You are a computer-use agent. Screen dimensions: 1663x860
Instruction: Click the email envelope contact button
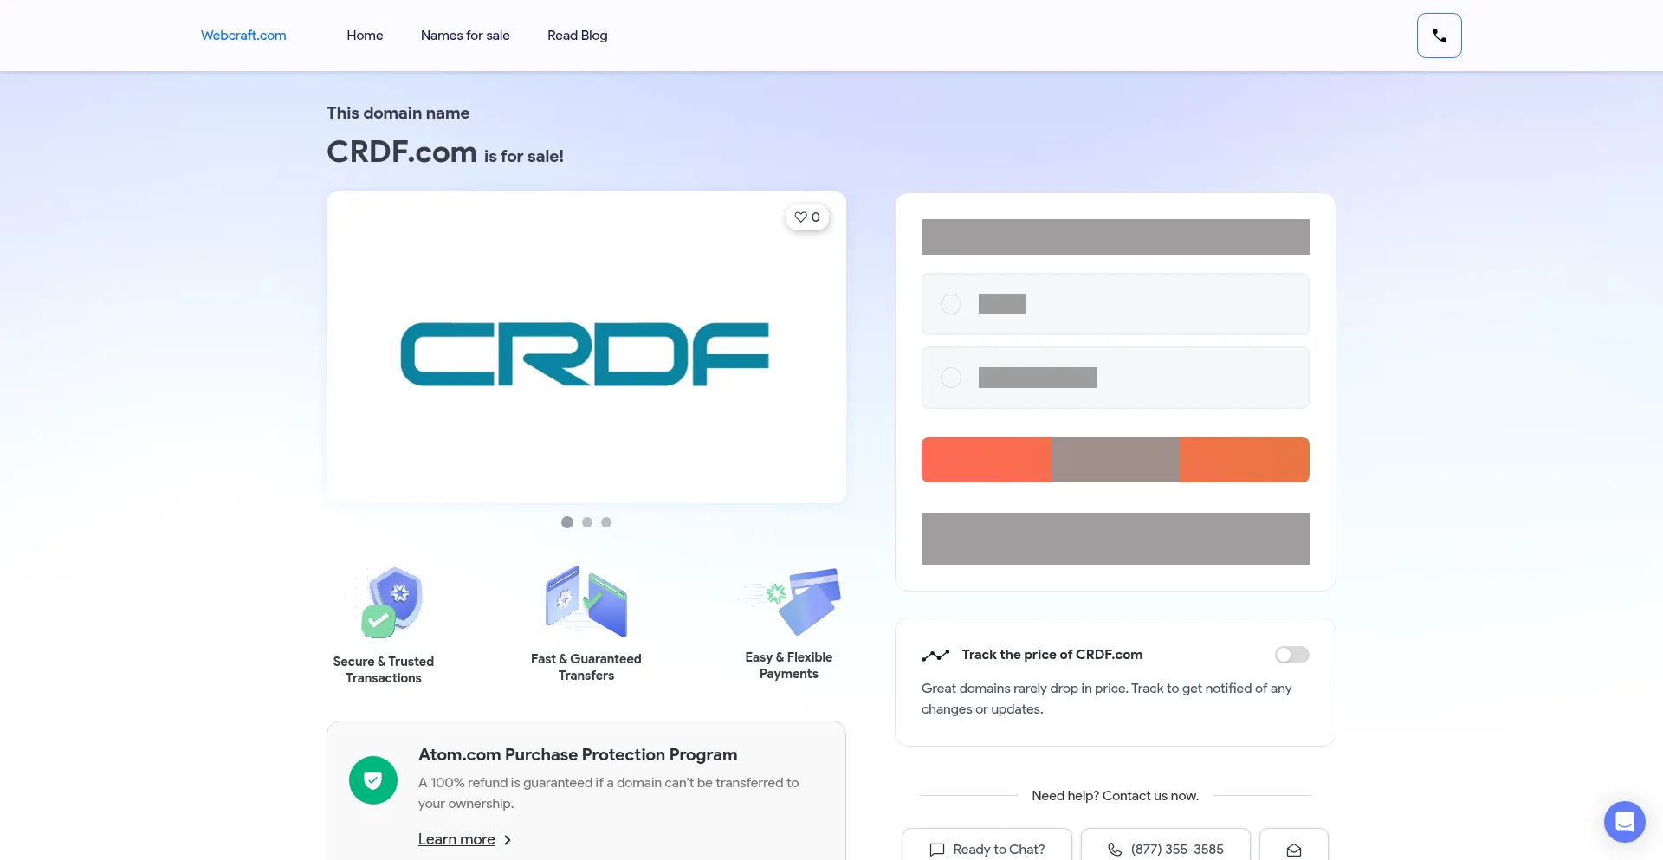coord(1293,849)
